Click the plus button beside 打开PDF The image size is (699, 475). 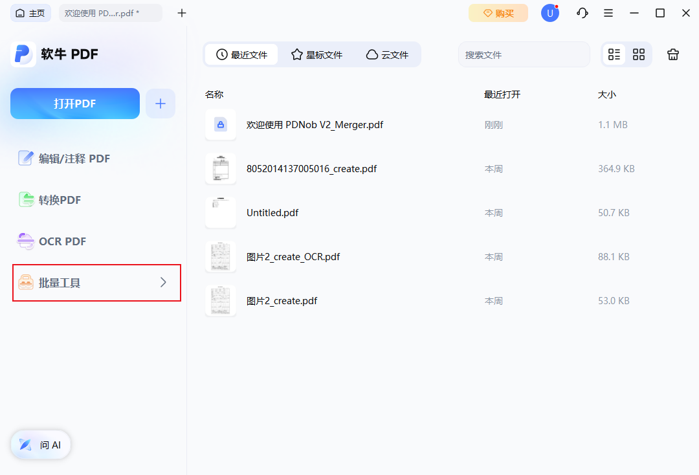(161, 104)
